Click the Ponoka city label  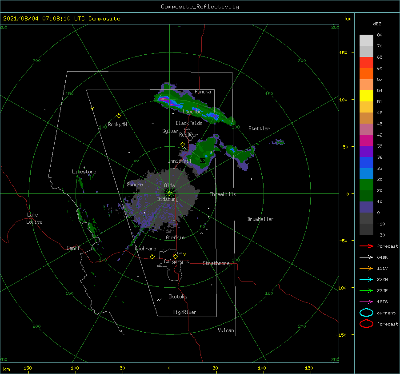click(x=203, y=92)
